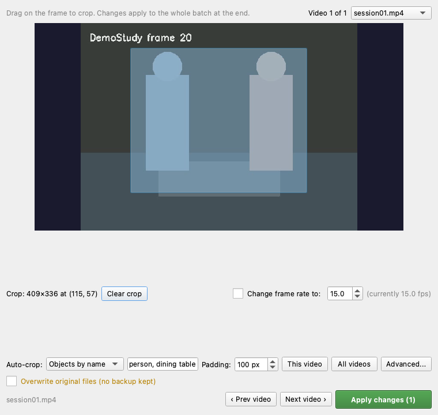Open the Objects by name auto-crop dropdown
438x415 pixels.
click(85, 364)
